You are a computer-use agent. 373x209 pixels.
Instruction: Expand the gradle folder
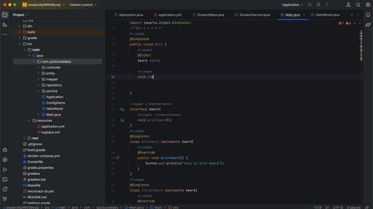click(20, 38)
